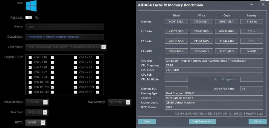Uncheck the 20 box right of cpu 4 / 20
Image resolution: width=269 pixels, height=128 pixels.
pyautogui.click(x=52, y=68)
